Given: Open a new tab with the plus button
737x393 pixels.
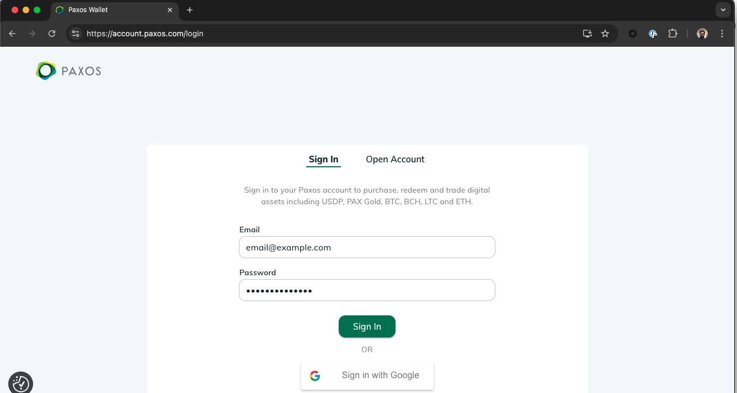Looking at the screenshot, I should click(190, 10).
